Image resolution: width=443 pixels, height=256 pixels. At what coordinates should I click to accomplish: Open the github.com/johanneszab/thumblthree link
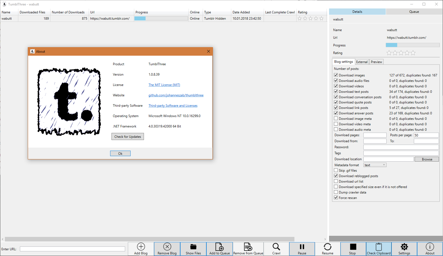coord(176,95)
